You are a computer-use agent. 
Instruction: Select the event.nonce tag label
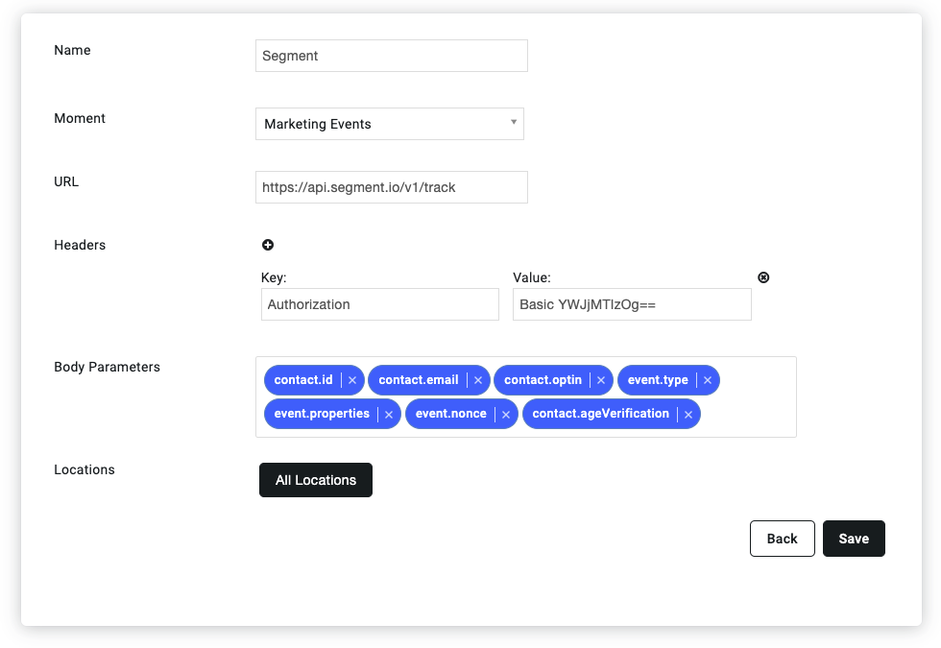click(450, 414)
